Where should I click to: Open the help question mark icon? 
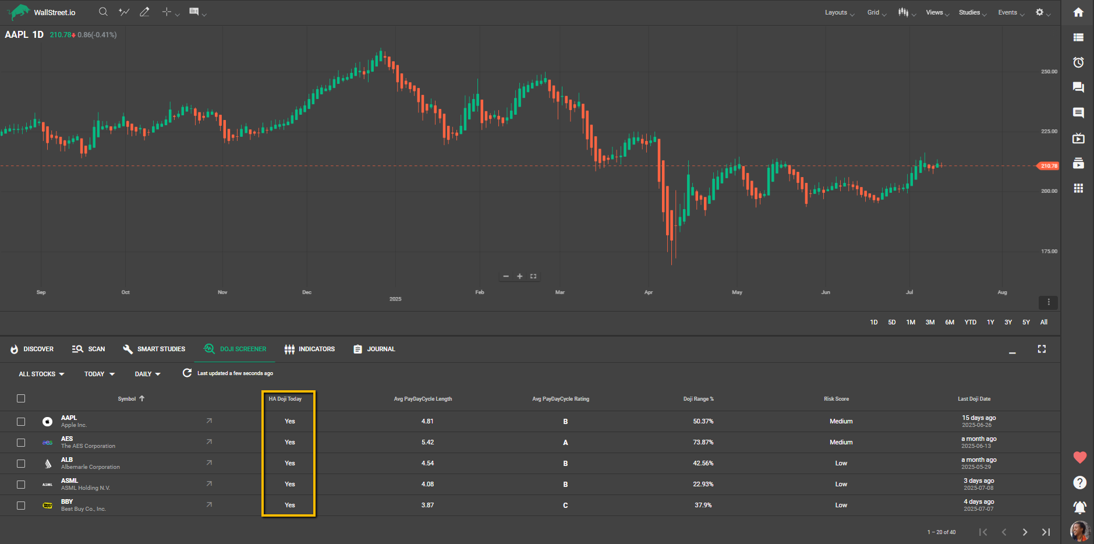click(1079, 482)
